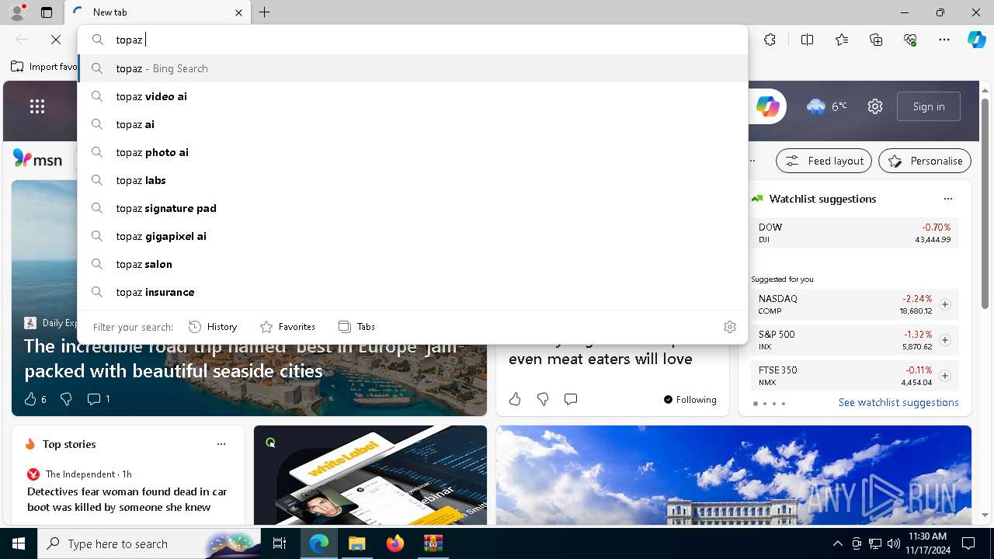Filter search by Tabs

click(x=356, y=327)
